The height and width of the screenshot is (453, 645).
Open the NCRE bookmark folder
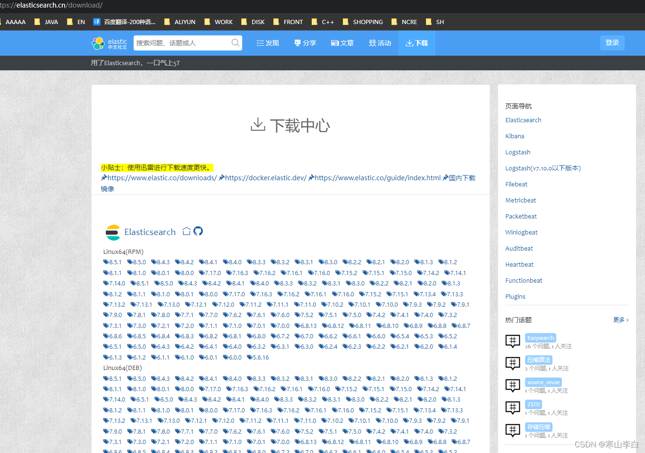coord(404,22)
